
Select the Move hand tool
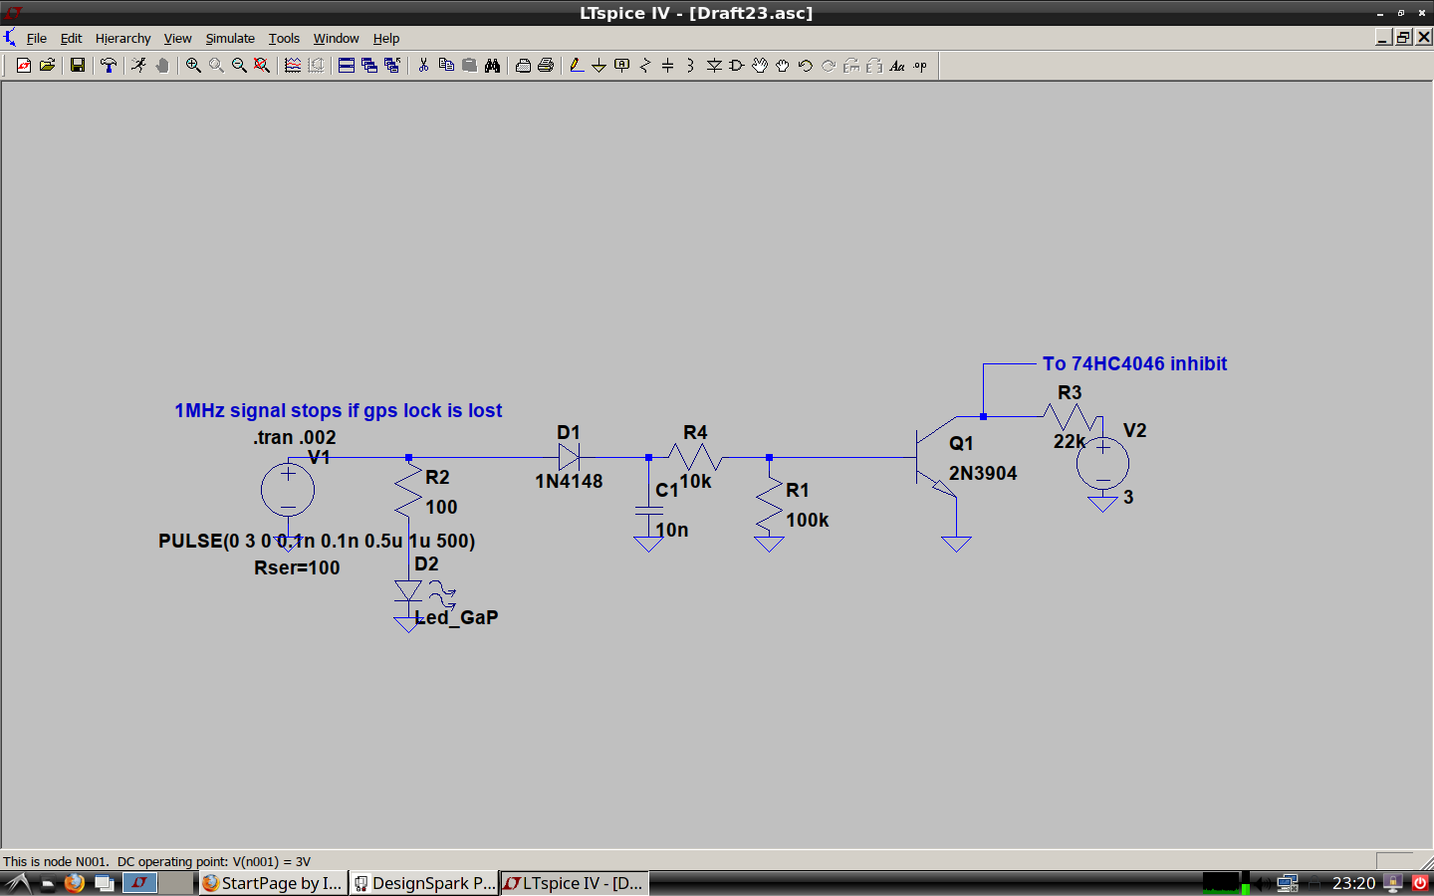pyautogui.click(x=760, y=66)
